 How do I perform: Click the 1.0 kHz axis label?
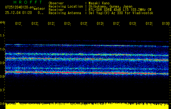click(x=2, y=49)
